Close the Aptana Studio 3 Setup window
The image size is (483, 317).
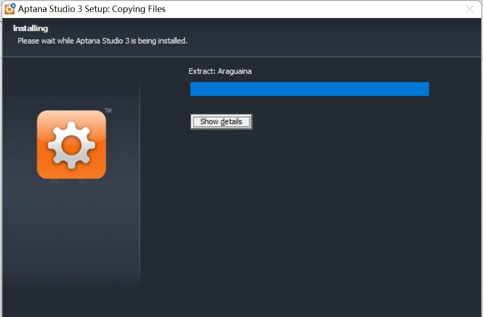pos(470,9)
